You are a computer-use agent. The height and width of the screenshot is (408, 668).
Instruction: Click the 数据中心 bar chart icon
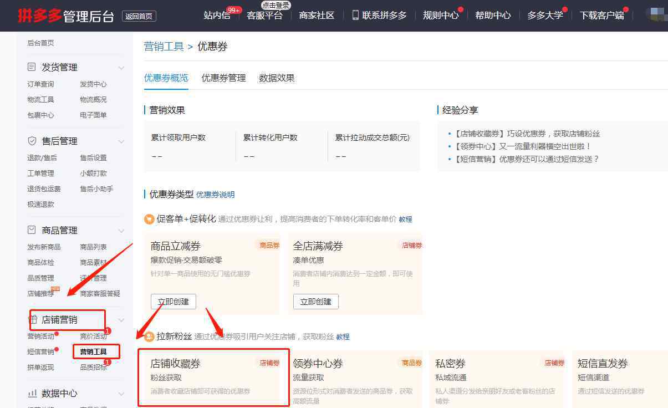pyautogui.click(x=32, y=393)
